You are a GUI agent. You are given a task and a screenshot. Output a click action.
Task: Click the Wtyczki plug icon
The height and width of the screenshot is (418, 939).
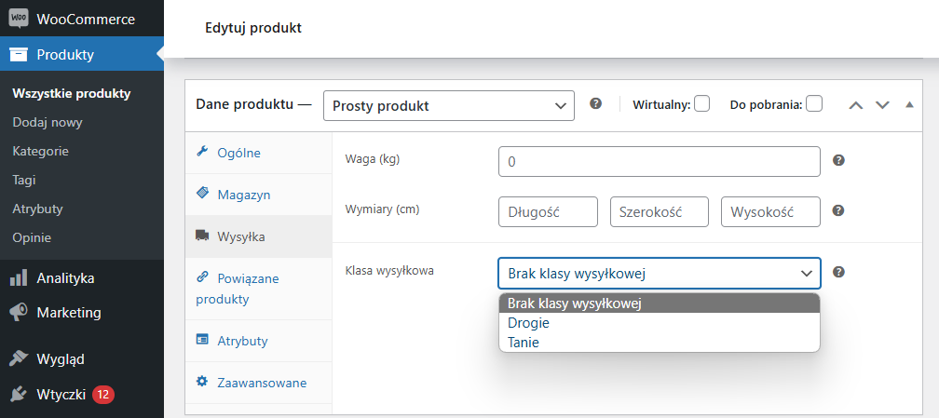point(19,394)
